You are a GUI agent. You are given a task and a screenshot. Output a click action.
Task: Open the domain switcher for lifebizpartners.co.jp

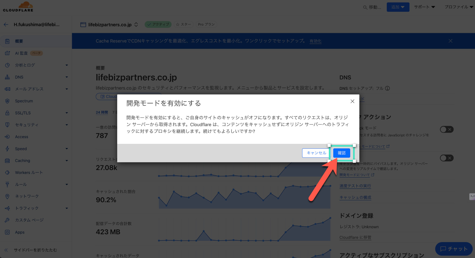pyautogui.click(x=136, y=25)
